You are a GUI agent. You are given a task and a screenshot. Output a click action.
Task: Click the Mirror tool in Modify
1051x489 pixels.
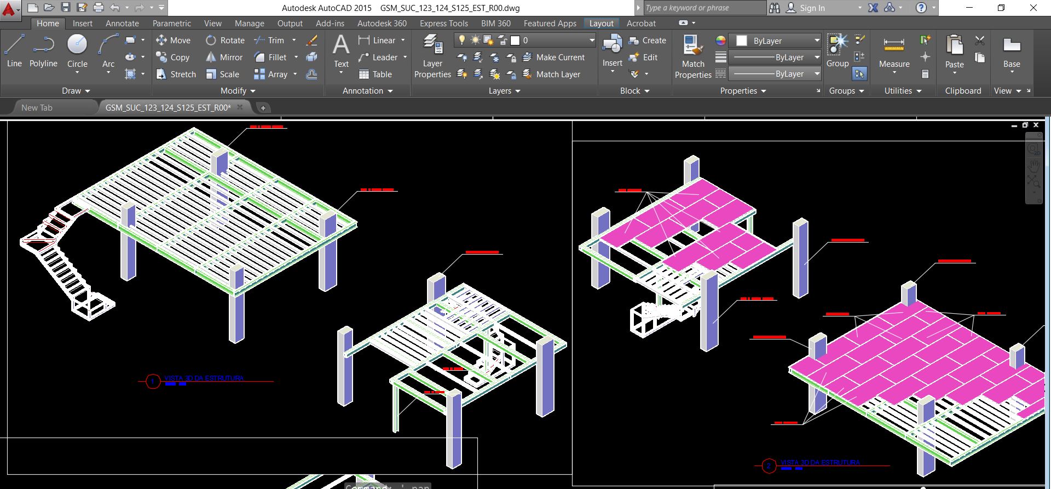(x=224, y=57)
